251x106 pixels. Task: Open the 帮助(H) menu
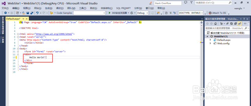pos(161,8)
